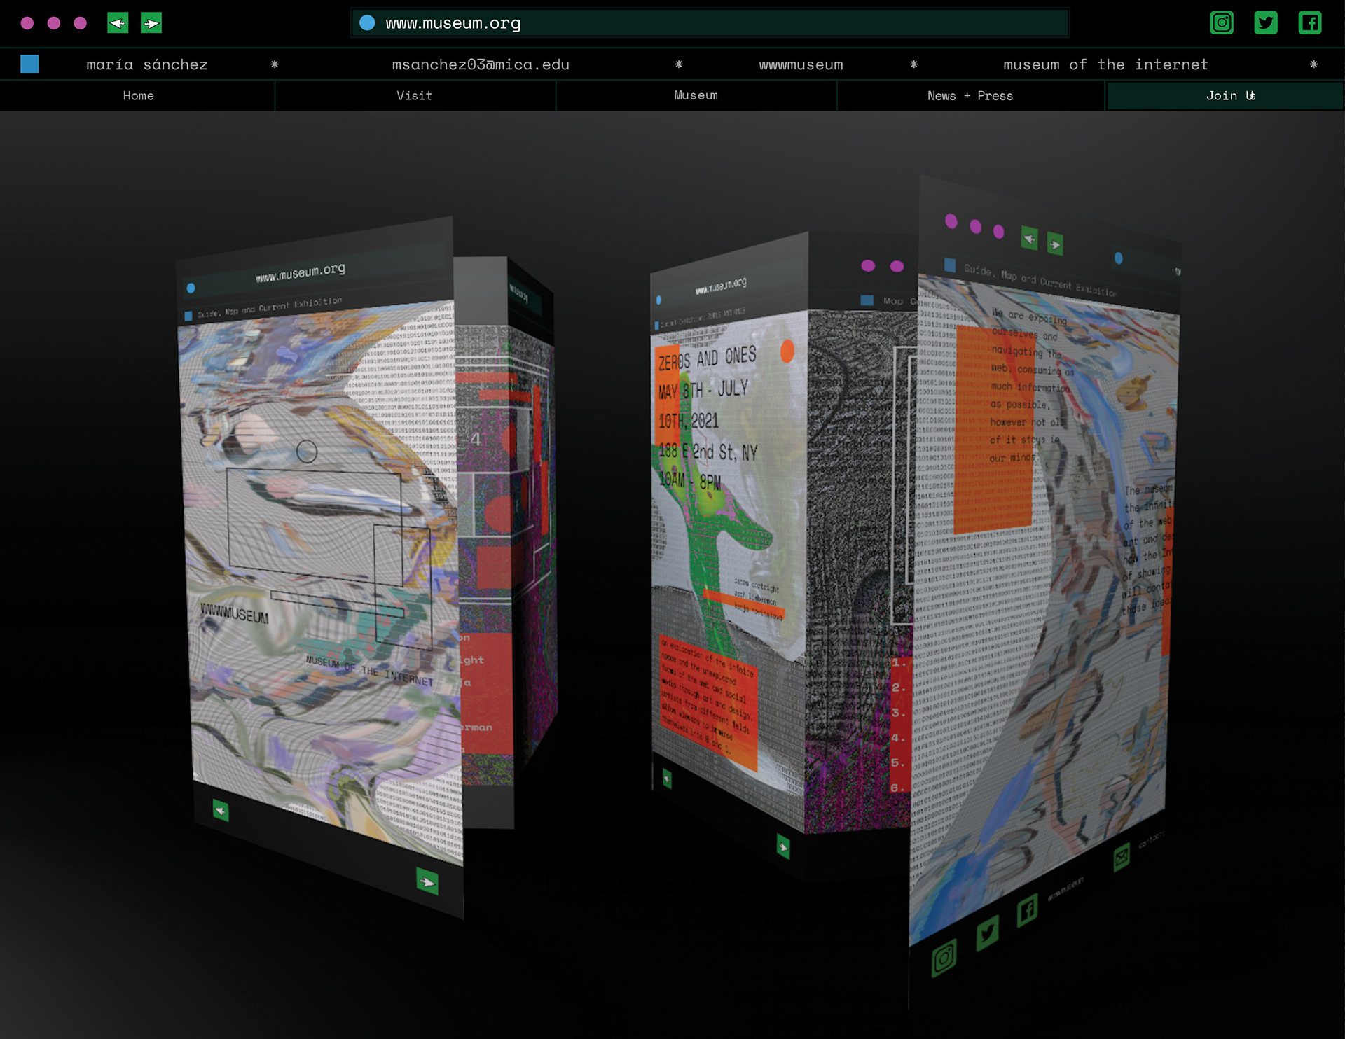
Task: Click the Facebook icon in top bar
Action: click(1309, 22)
